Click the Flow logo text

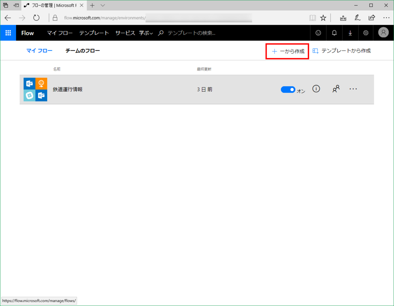(27, 33)
